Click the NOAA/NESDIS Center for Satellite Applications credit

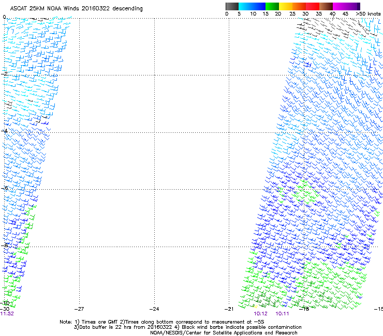point(224,333)
